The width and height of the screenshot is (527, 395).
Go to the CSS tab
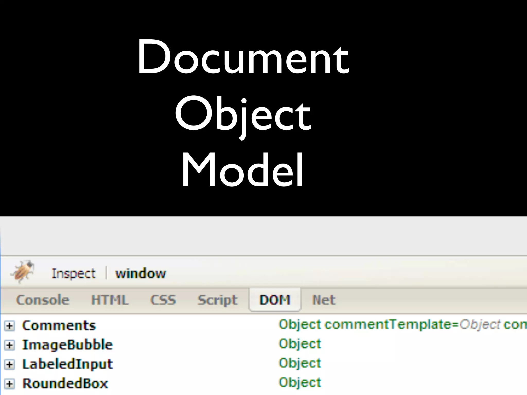pos(163,300)
